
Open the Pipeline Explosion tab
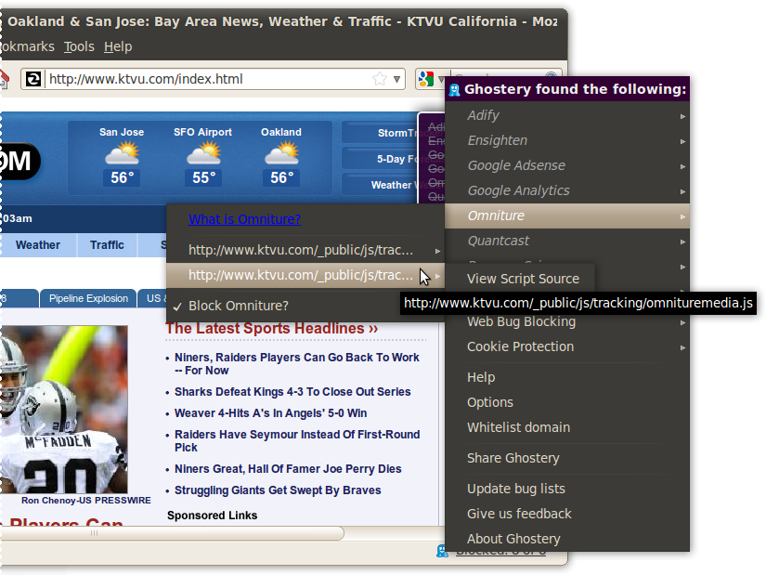click(x=88, y=298)
